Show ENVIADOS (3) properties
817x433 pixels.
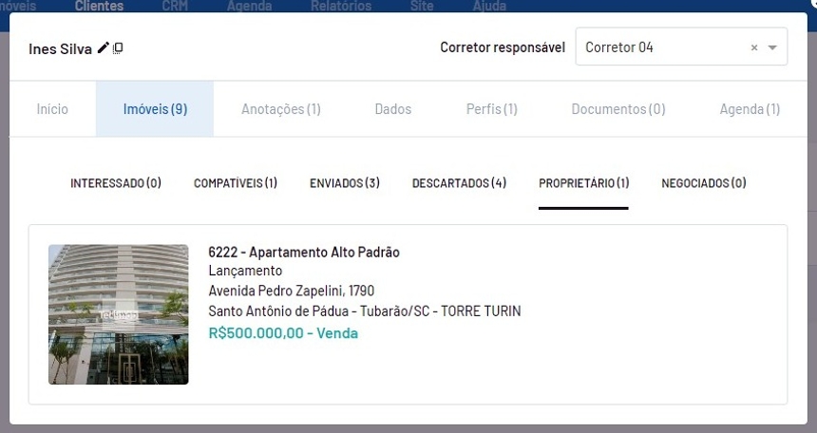345,183
